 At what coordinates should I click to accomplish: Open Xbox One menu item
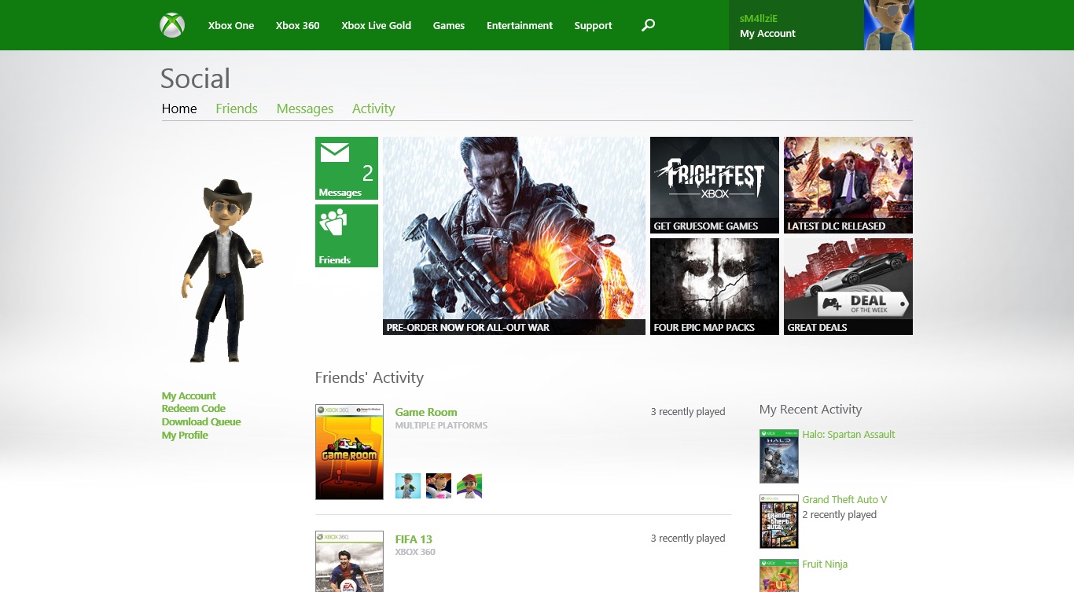coord(231,25)
